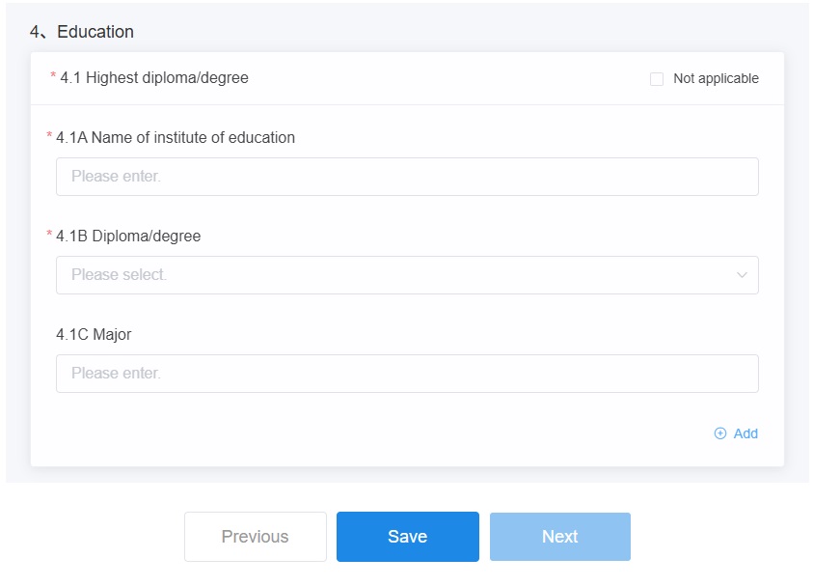
Task: Click the Add link to add another entry
Action: click(745, 433)
